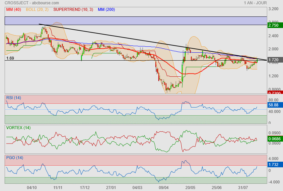Click the -4.000 PGO axis label
Screen dimensions: 283x191
[274, 182]
